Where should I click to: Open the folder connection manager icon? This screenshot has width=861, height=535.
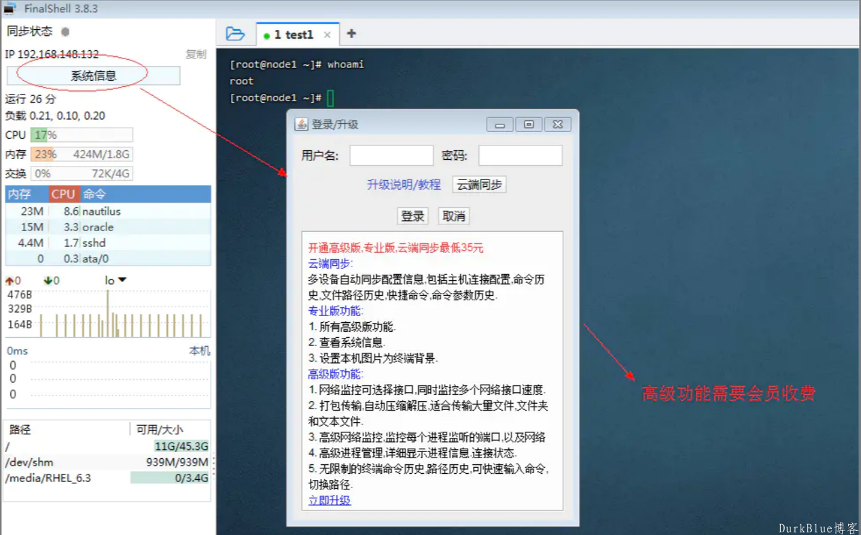click(235, 33)
